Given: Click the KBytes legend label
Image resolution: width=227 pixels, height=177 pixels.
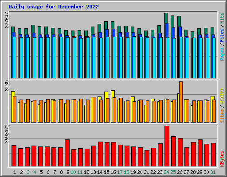Looking at the screenshot, I should coord(222,159).
